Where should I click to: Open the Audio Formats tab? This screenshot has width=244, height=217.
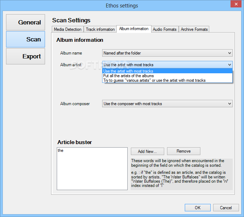165,29
